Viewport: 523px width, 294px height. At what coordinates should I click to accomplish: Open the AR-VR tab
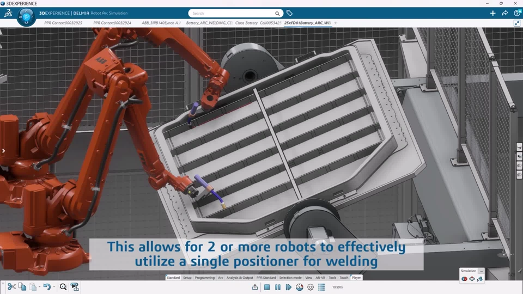coord(320,277)
